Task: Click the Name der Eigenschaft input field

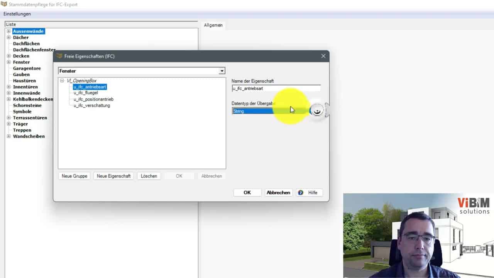Action: click(x=276, y=88)
